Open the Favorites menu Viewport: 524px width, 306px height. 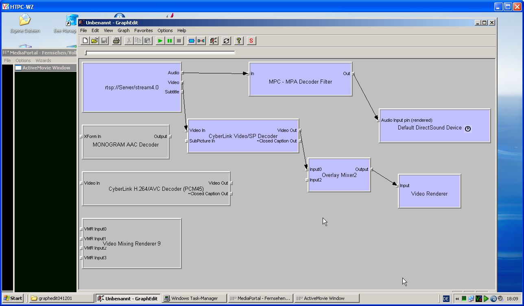(144, 30)
